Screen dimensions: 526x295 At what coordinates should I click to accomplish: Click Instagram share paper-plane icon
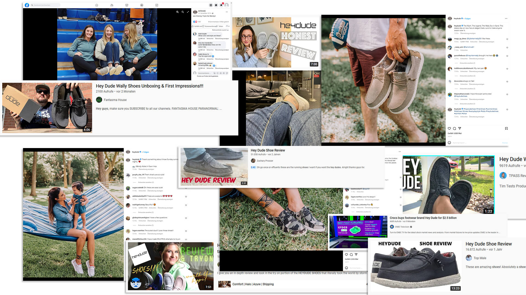[x=460, y=128]
